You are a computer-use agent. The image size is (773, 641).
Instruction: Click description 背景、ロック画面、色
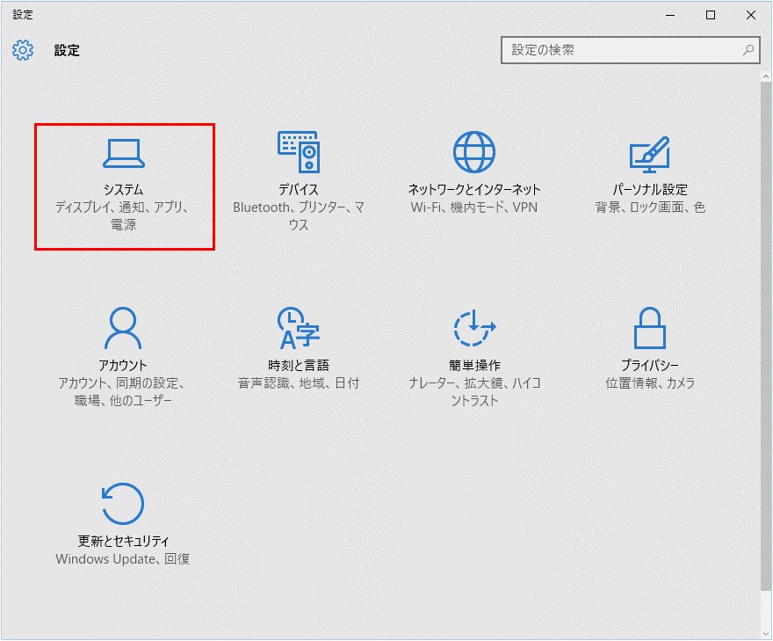coord(650,208)
